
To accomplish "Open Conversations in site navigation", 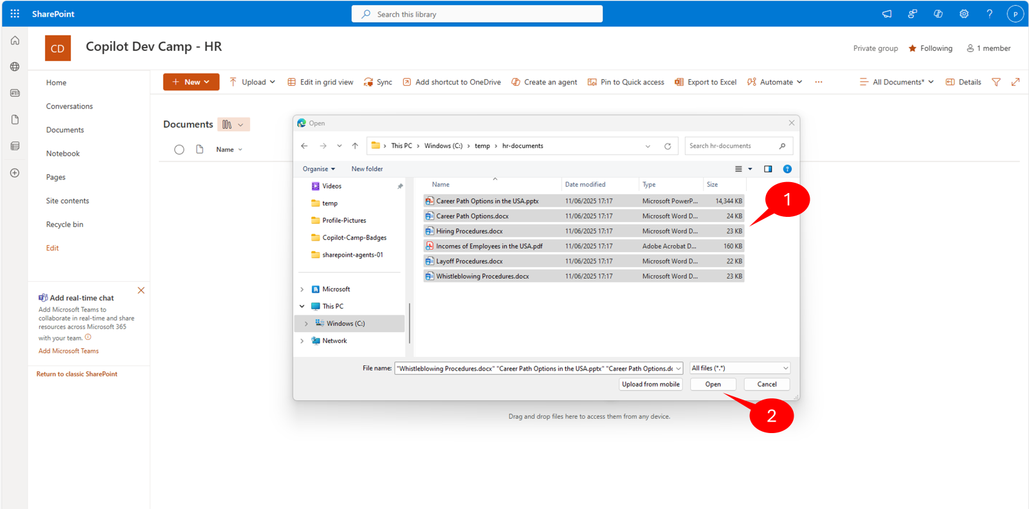I will click(x=69, y=106).
